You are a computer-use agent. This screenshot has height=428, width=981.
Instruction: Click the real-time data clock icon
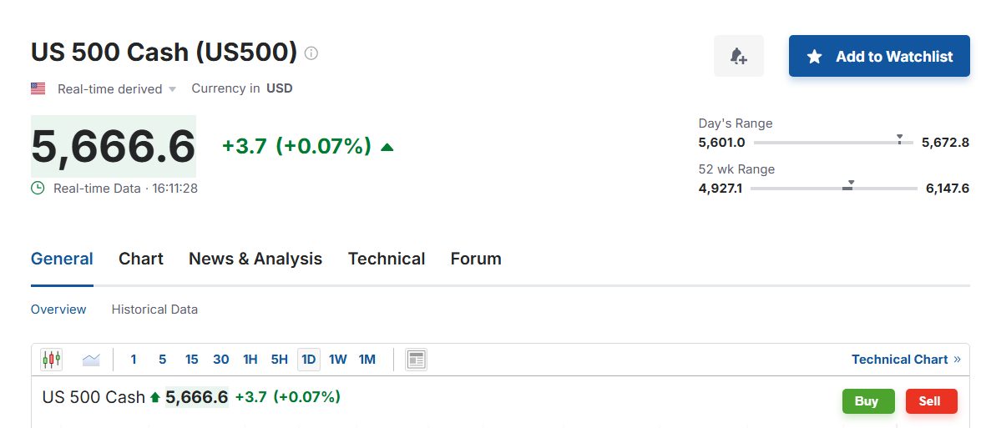click(x=38, y=189)
